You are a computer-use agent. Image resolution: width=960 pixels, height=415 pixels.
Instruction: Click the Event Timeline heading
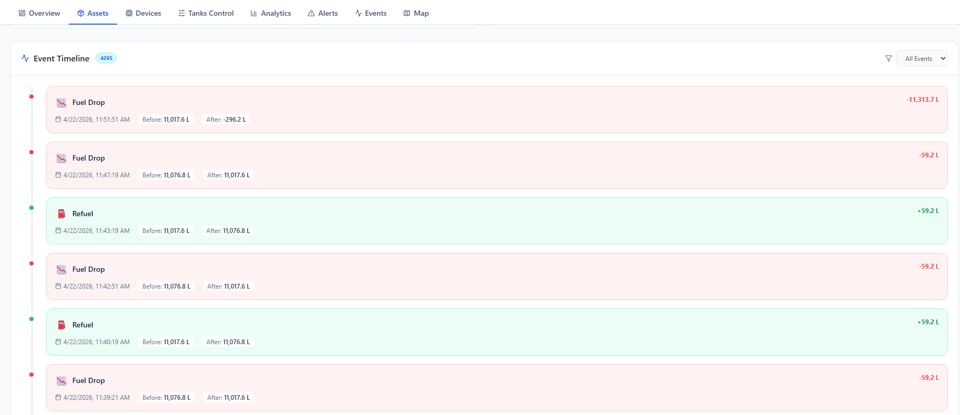click(61, 59)
